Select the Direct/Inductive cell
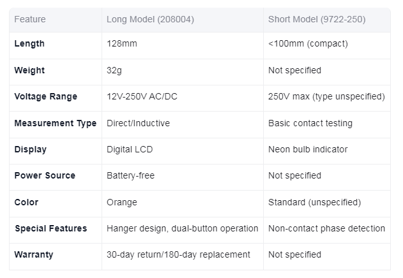Screen dimensions: 403x278 pyautogui.click(x=139, y=123)
